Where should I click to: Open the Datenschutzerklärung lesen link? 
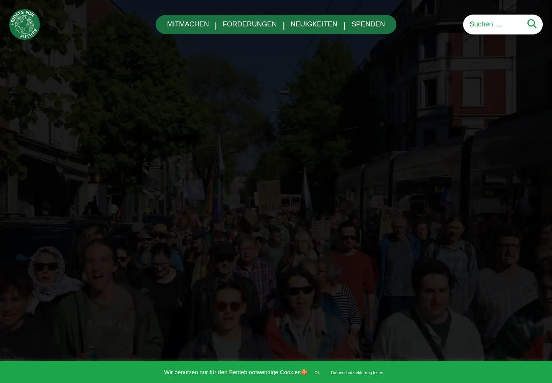(x=357, y=373)
